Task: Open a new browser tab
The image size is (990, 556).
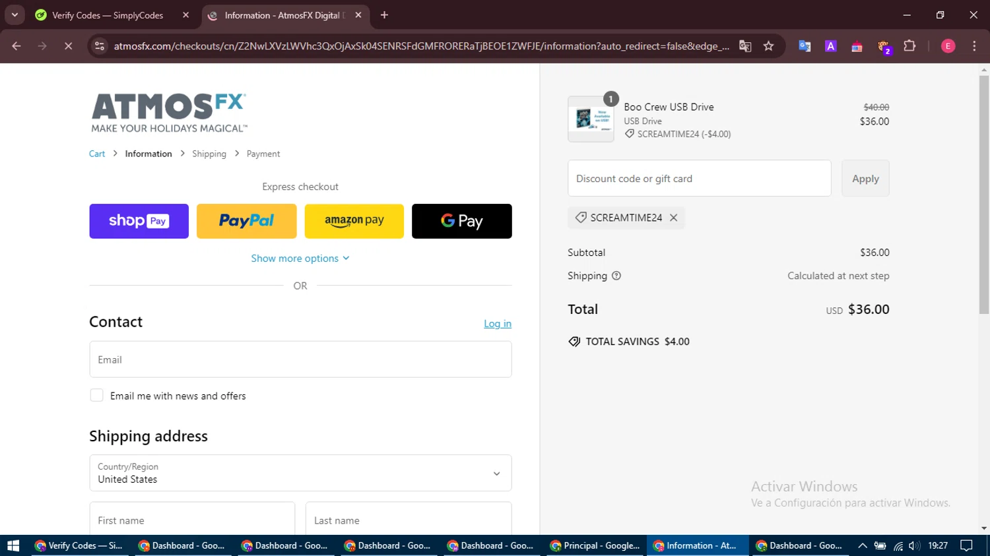Action: (x=384, y=15)
